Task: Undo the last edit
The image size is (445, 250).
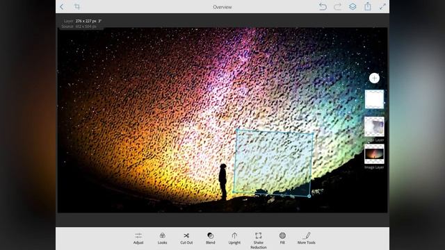Action: (323, 6)
